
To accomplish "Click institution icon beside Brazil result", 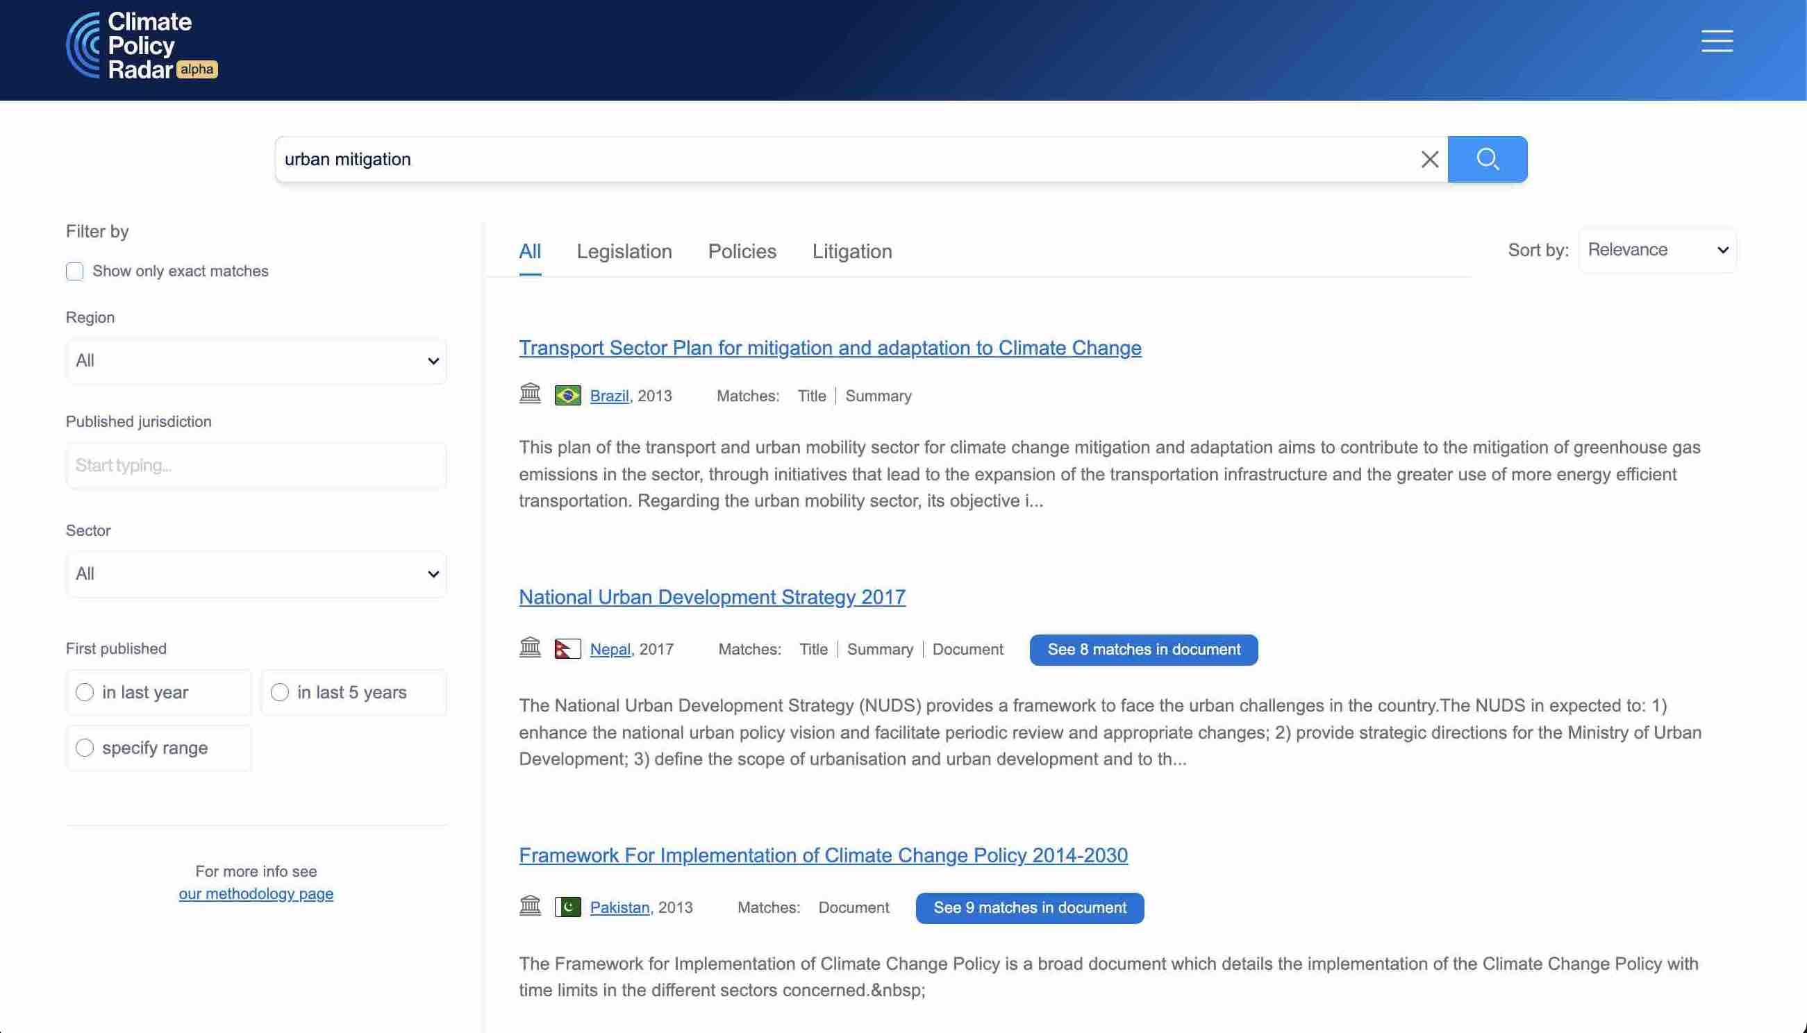I will (x=529, y=394).
